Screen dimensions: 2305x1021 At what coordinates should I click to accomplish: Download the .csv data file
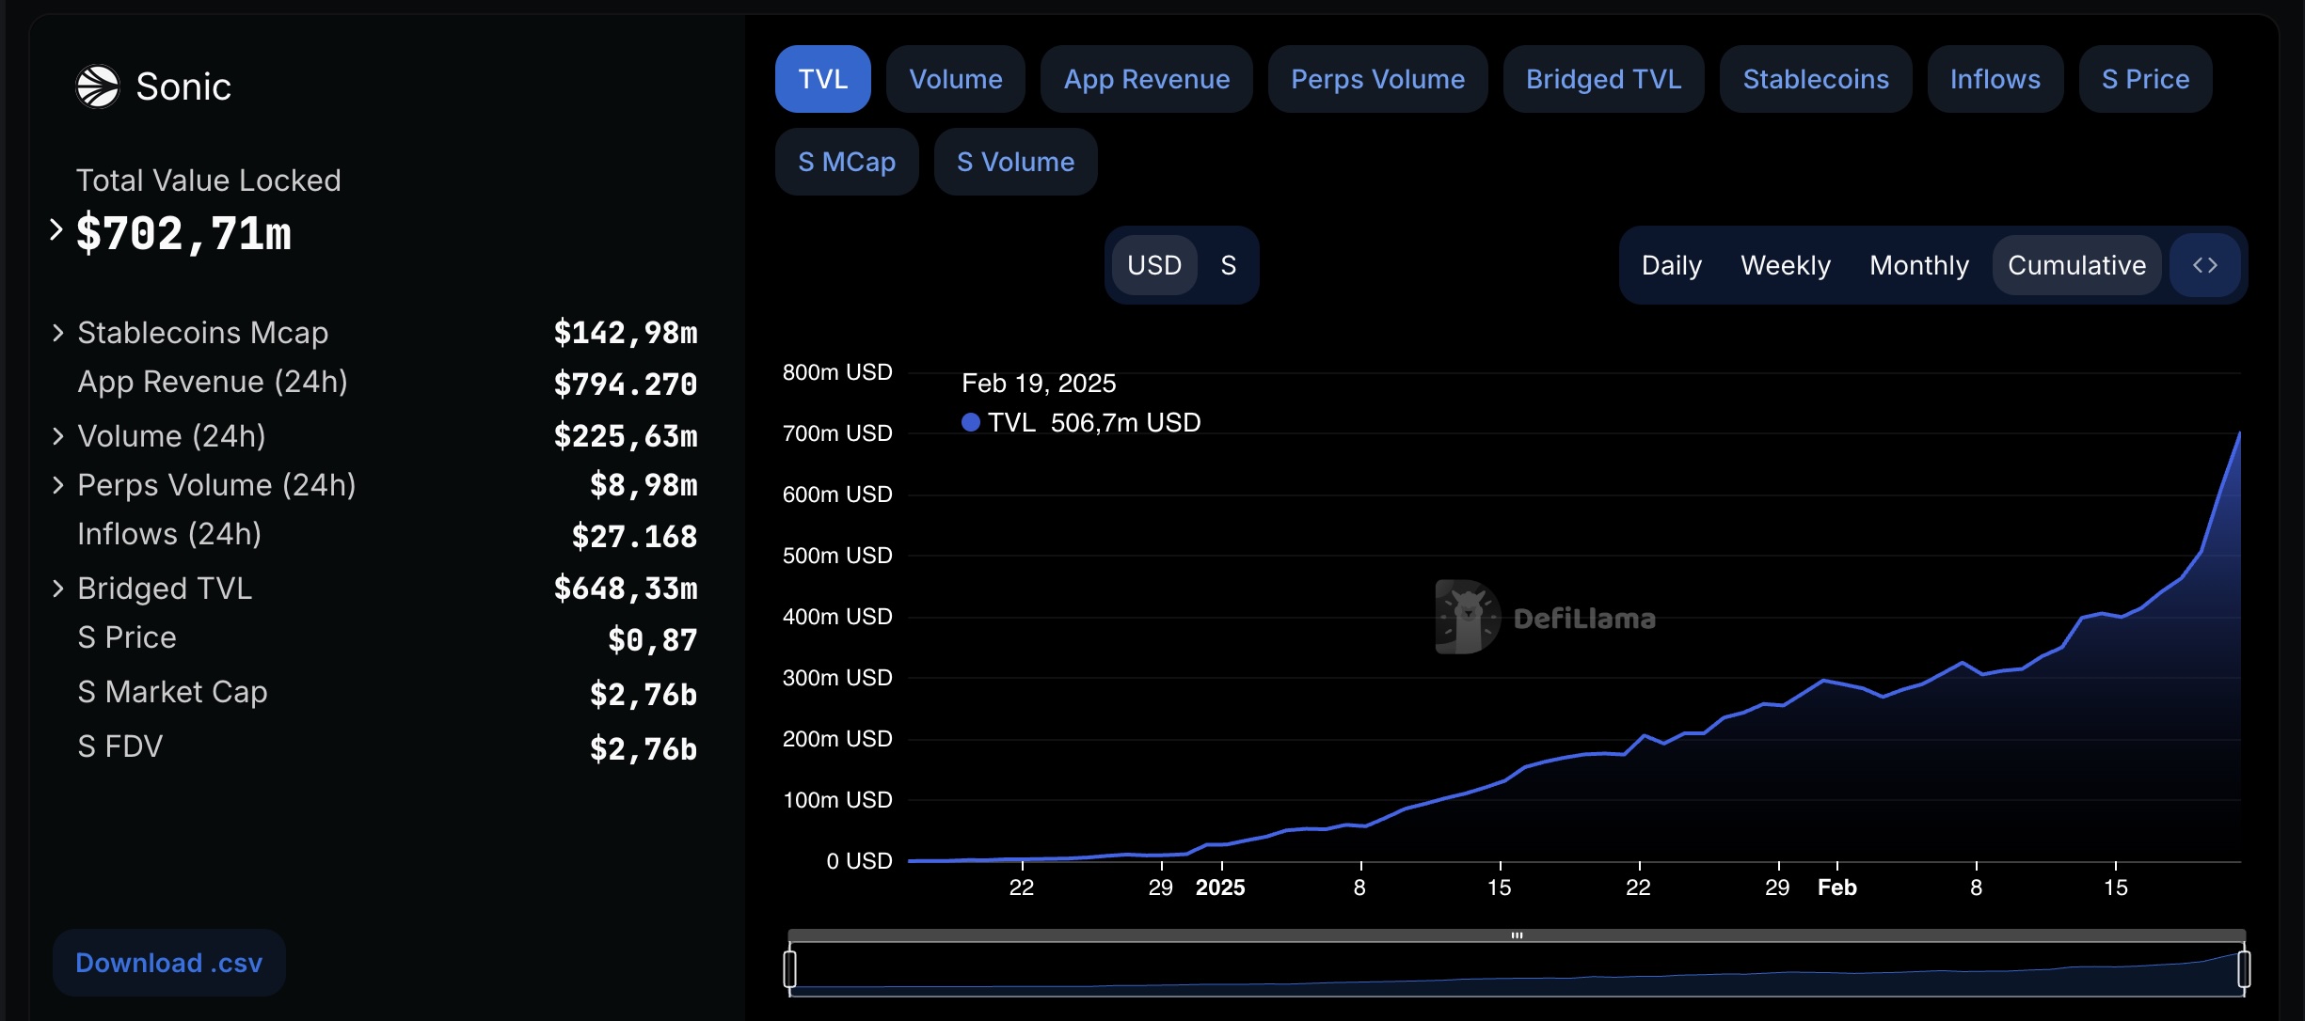pos(168,963)
